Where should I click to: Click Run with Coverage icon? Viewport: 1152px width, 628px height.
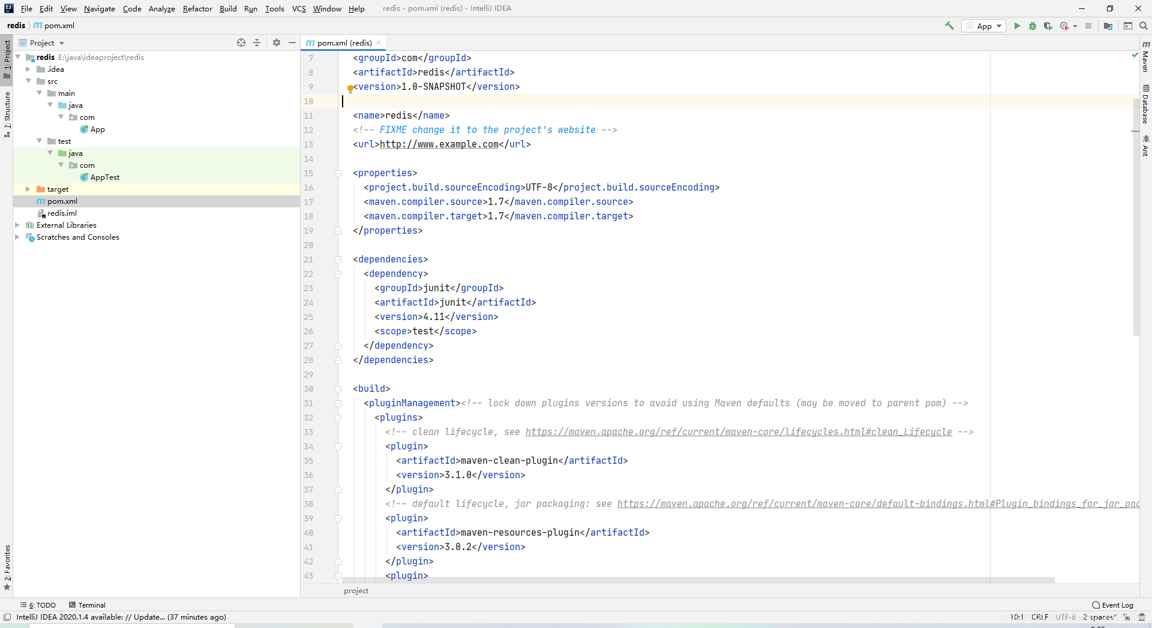[1048, 26]
